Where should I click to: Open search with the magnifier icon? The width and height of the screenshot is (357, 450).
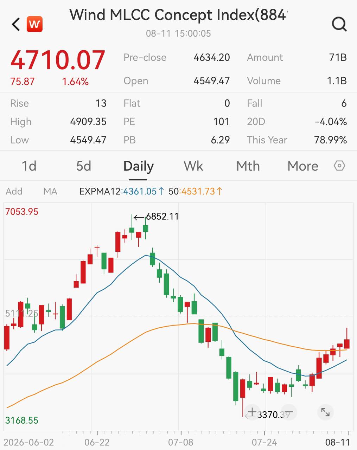(339, 24)
